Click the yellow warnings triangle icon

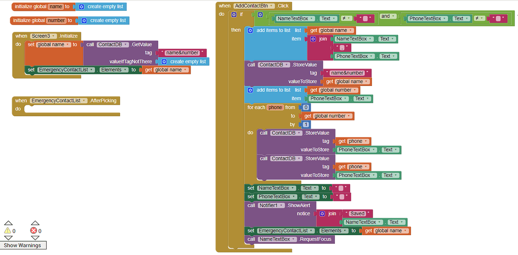(x=8, y=231)
